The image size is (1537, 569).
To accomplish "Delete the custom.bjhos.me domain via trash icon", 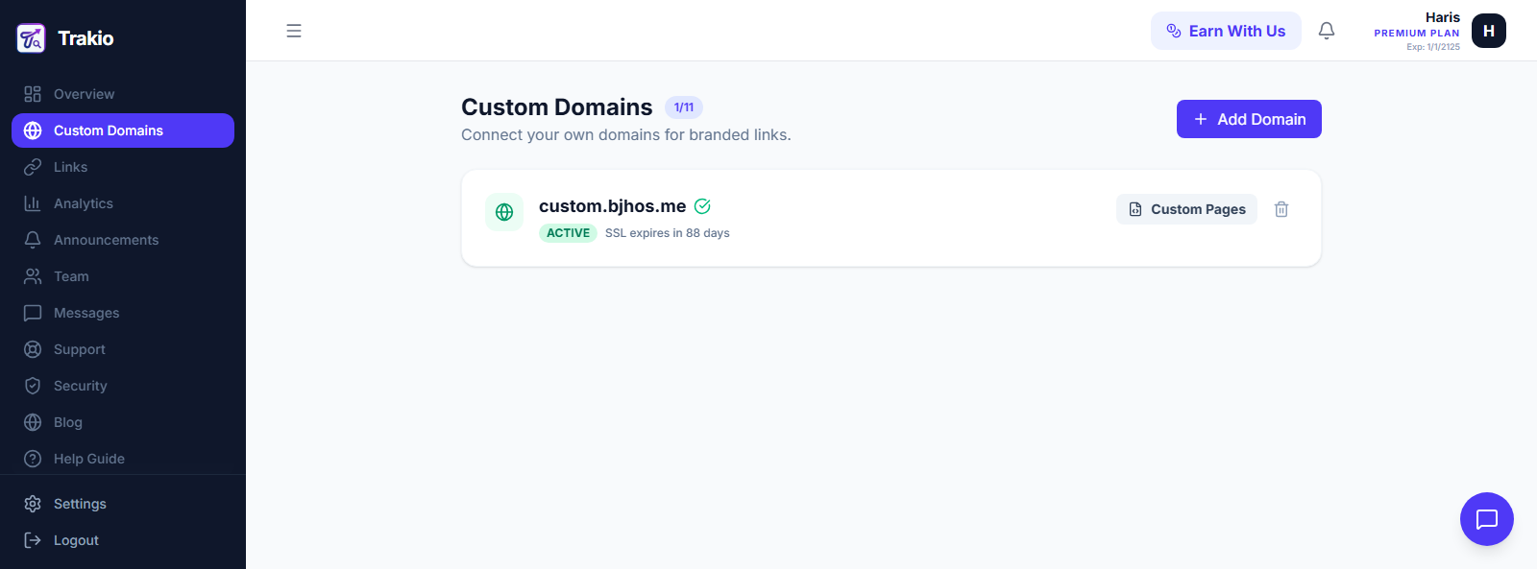I will pyautogui.click(x=1281, y=209).
